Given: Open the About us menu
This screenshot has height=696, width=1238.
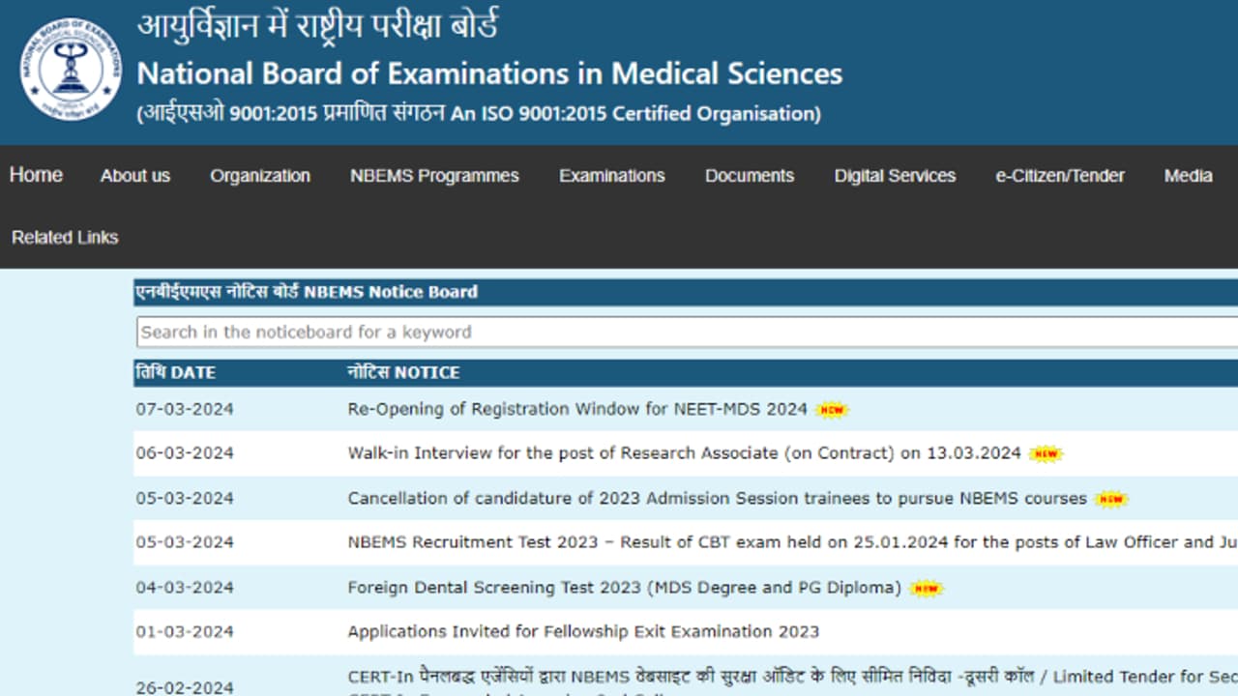Looking at the screenshot, I should pyautogui.click(x=134, y=176).
